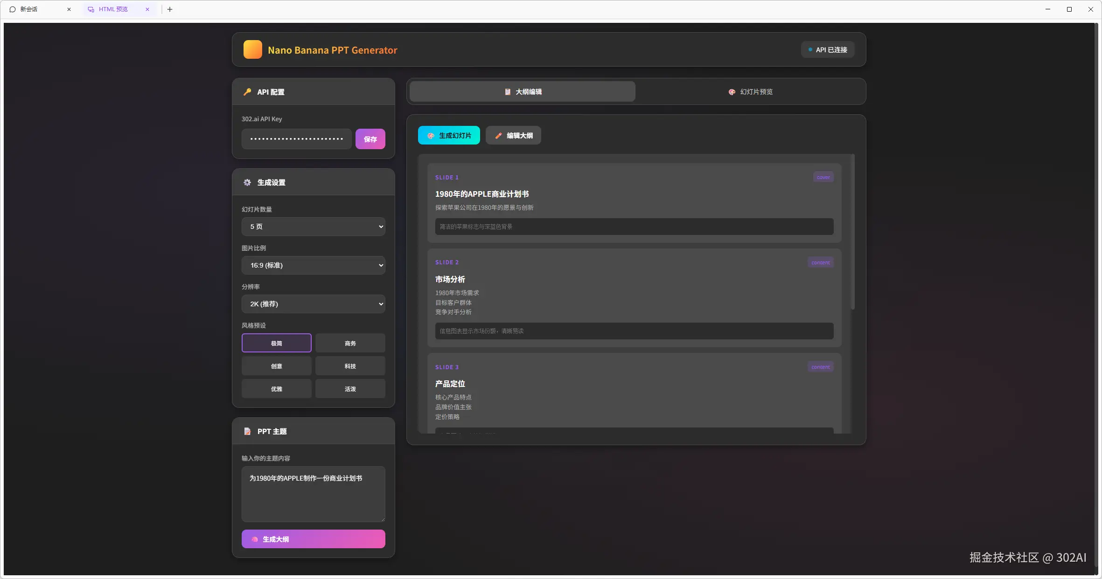Click the PPT theme text area
This screenshot has height=579, width=1102.
[x=313, y=494]
